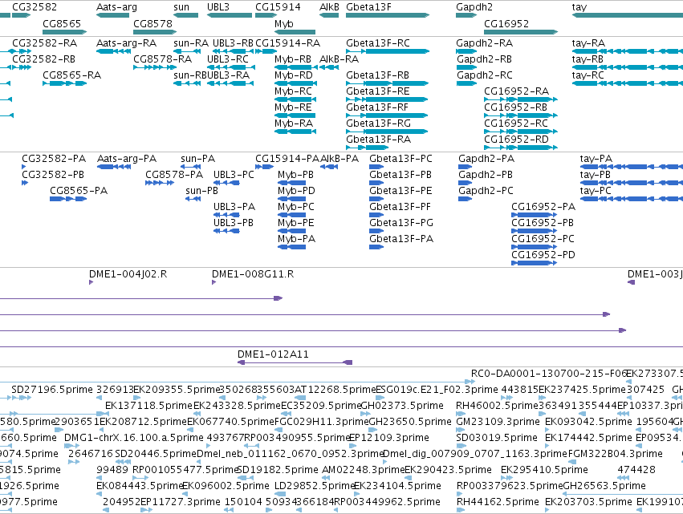Click the sun gene label
Viewport: 683px width, 514px height.
pyautogui.click(x=181, y=7)
